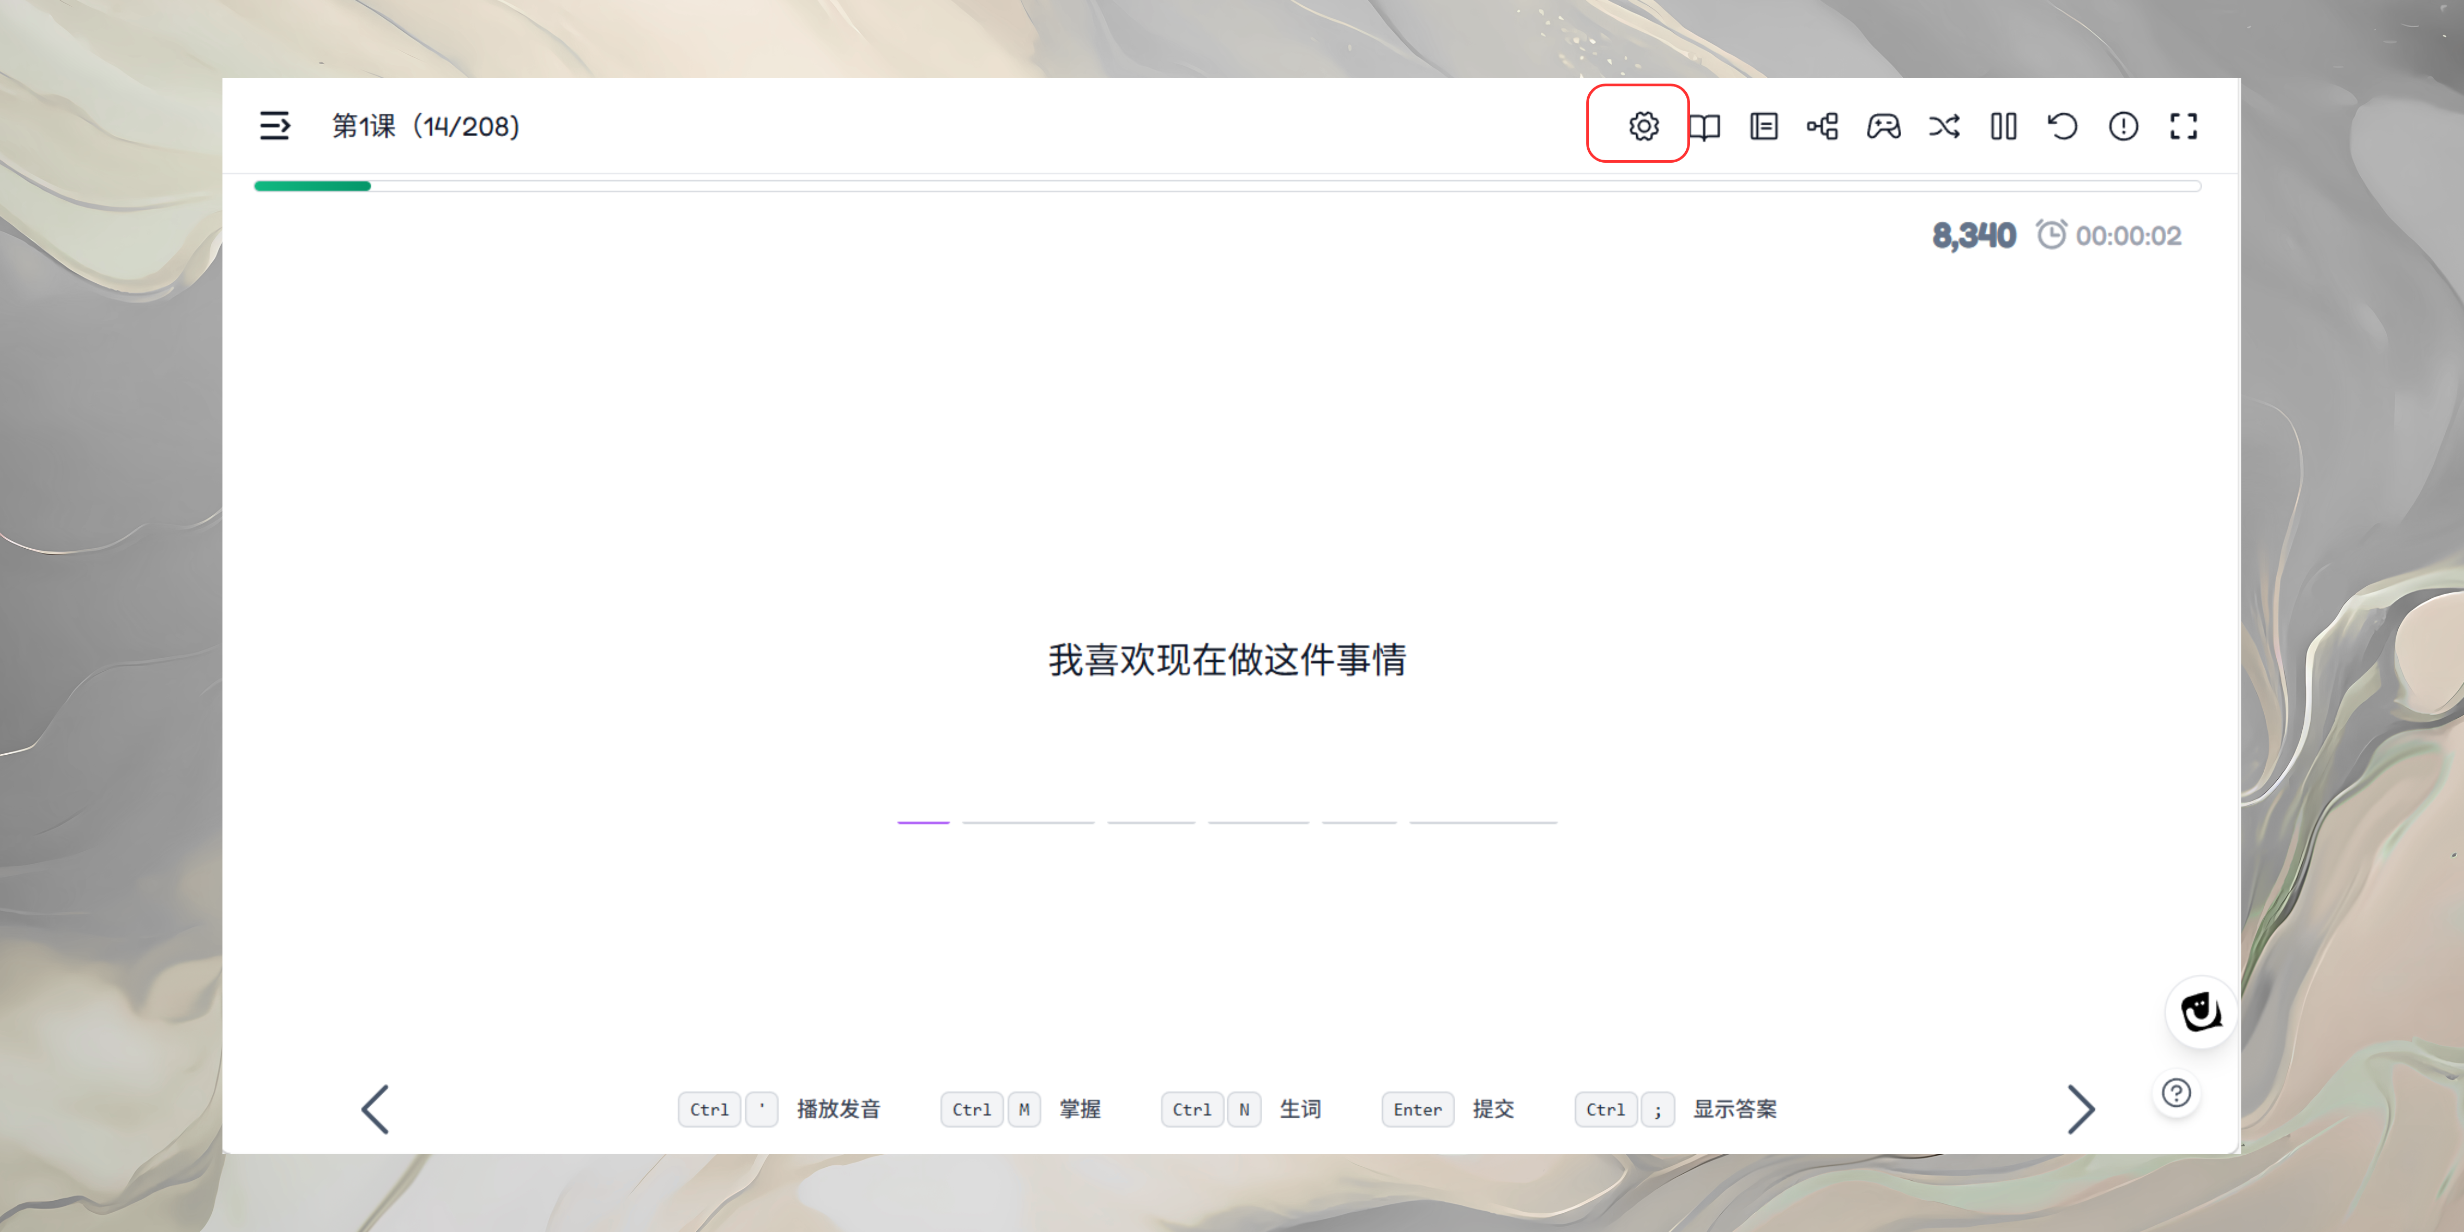2464x1232 pixels.
Task: Click 生词 new word shortcut
Action: point(1300,1108)
